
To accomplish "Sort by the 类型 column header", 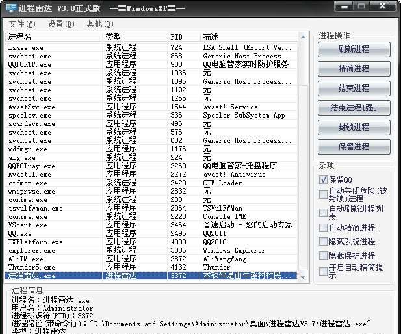I will pos(135,37).
